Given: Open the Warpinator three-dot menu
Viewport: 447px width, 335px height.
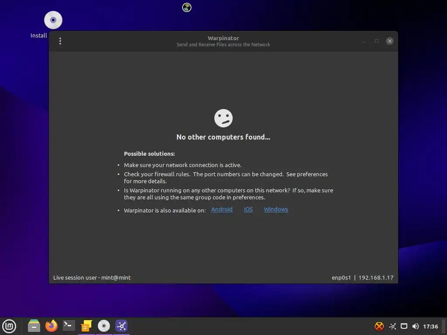Looking at the screenshot, I should pos(60,41).
